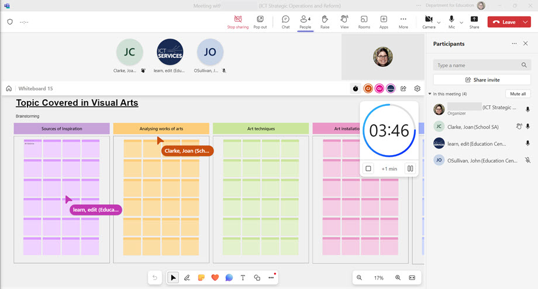The height and width of the screenshot is (289, 538).
Task: Open the whiteboard timer icon
Action: (x=356, y=88)
